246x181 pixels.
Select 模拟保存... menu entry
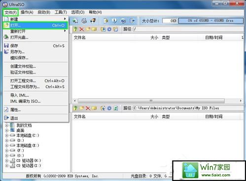point(35,58)
